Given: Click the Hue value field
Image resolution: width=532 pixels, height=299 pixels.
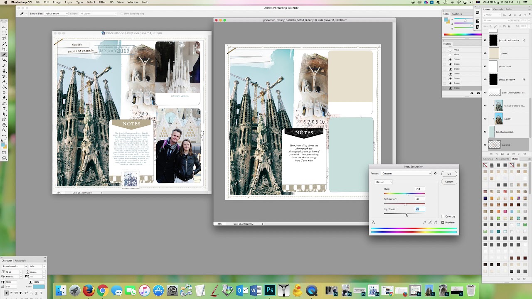Looking at the screenshot, I should [420, 189].
